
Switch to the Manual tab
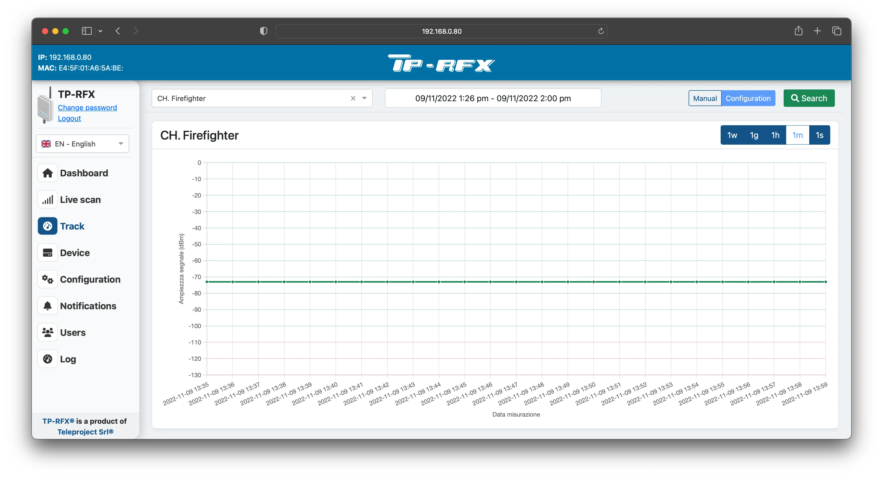click(x=703, y=98)
